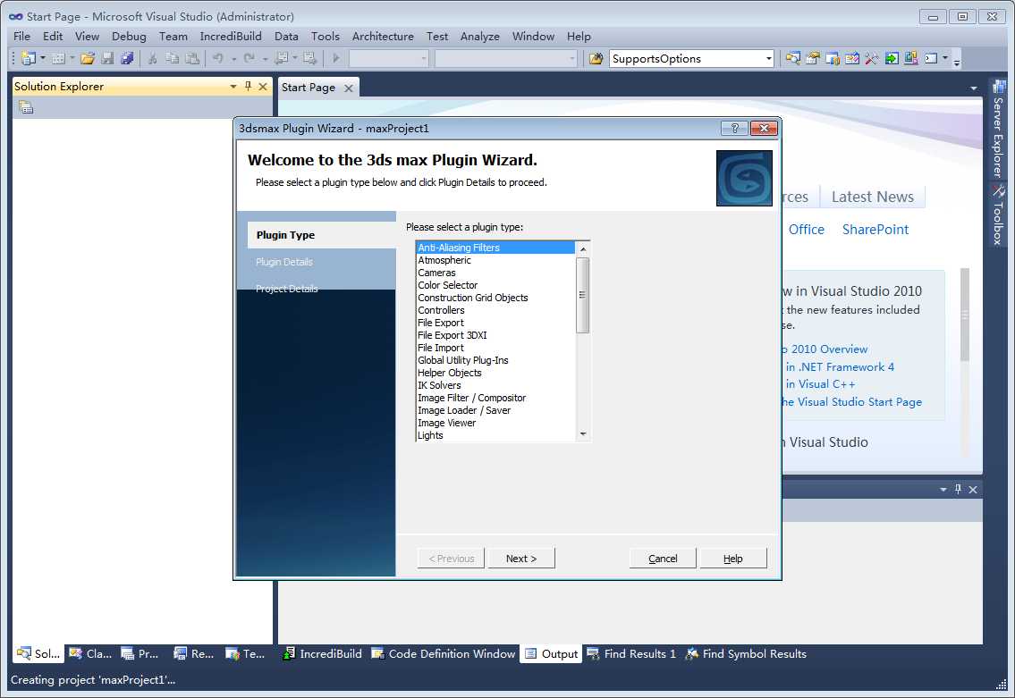The width and height of the screenshot is (1015, 698).
Task: Select Atmospheric plugin type
Action: 495,260
